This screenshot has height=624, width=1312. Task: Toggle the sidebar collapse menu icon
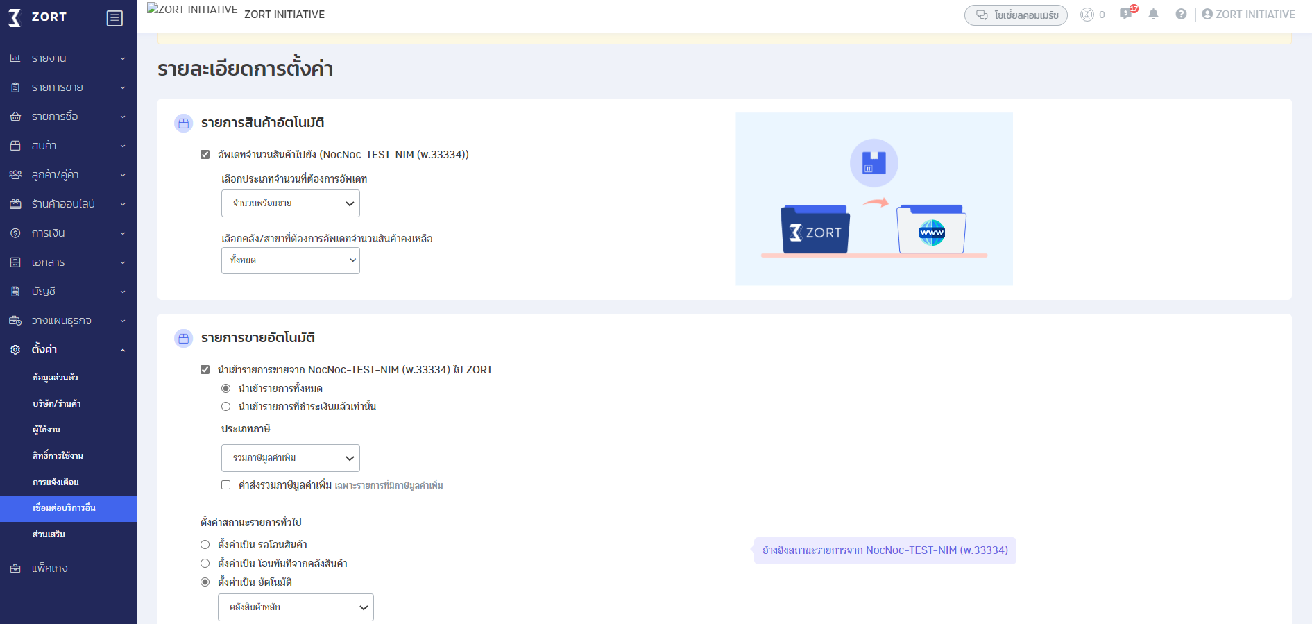(114, 18)
